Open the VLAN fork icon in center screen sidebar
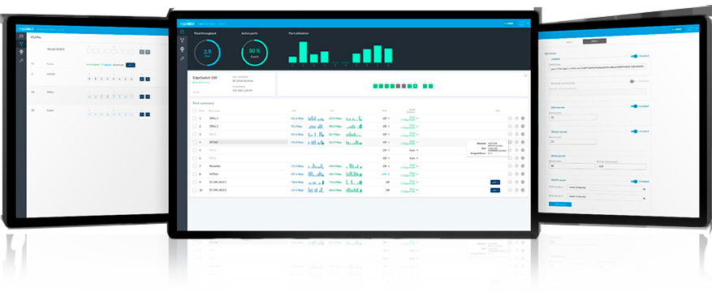Screen dimensions: 712x292 182,41
